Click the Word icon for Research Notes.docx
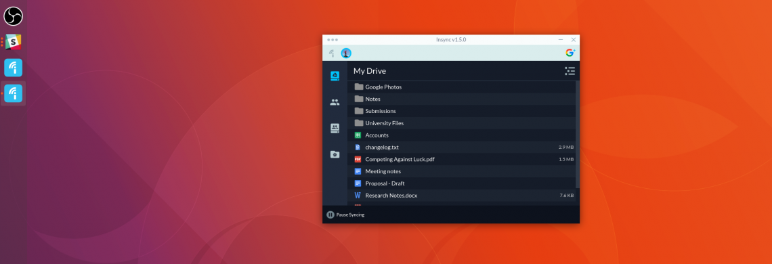 358,196
